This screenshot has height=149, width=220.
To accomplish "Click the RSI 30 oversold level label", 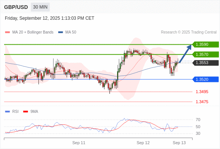I will coord(198,133).
